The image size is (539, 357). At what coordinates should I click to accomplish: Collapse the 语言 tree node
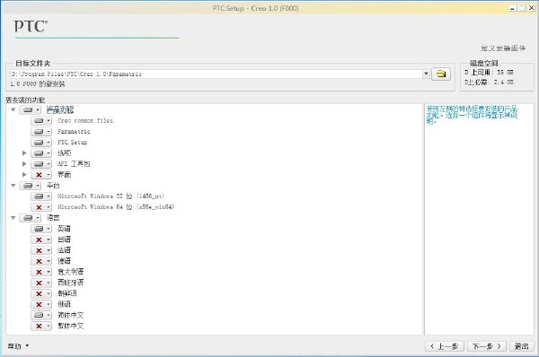click(13, 218)
